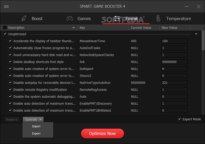The image size is (205, 144).
Task: Click the Tweak sliders icon
Action: click(117, 19)
